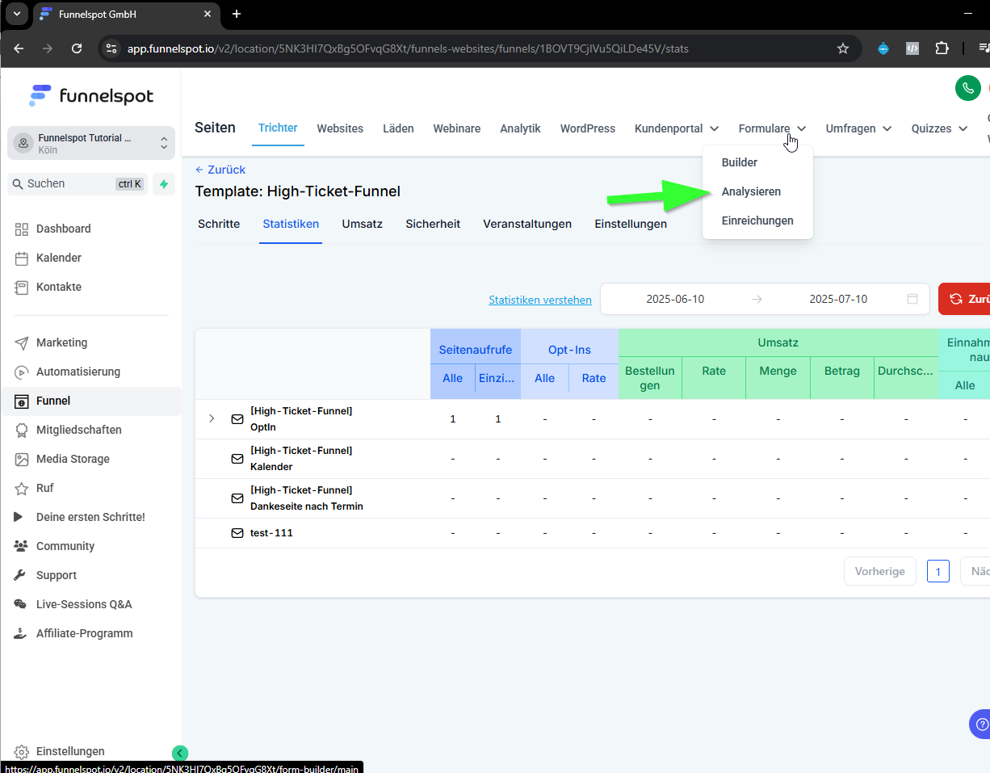Screen dimensions: 990x773
Task: Click the red reset button
Action: point(964,299)
